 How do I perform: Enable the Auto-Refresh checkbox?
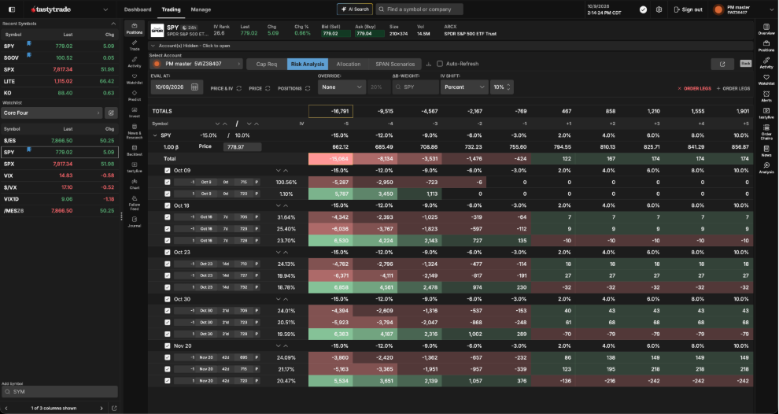pos(440,64)
